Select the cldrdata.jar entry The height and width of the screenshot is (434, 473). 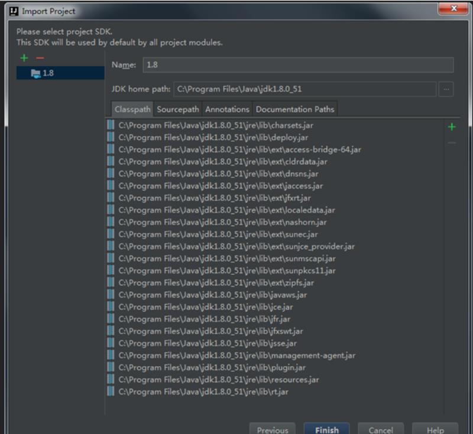(223, 161)
